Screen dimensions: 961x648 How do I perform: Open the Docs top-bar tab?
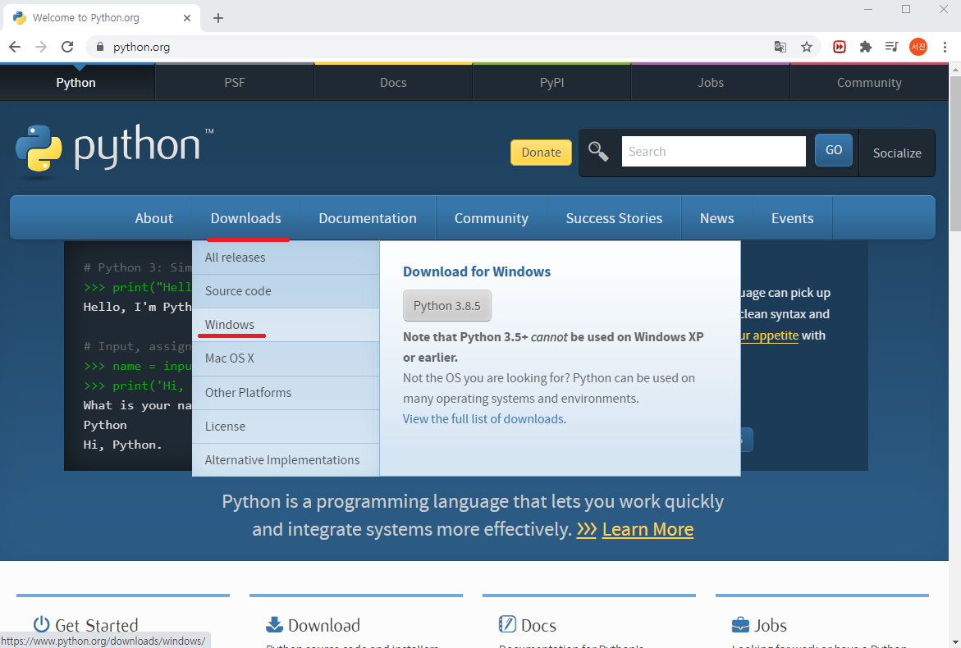(393, 83)
